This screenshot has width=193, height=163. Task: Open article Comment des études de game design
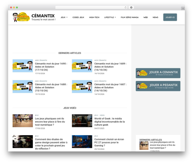51,144
